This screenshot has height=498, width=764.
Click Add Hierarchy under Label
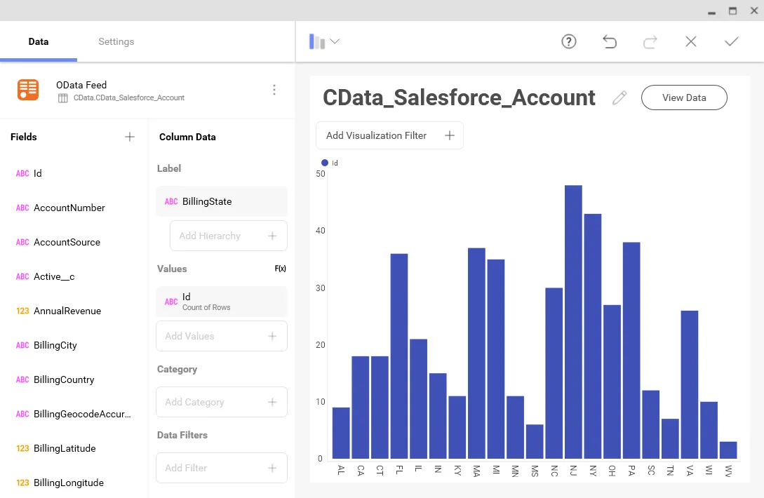coord(228,236)
